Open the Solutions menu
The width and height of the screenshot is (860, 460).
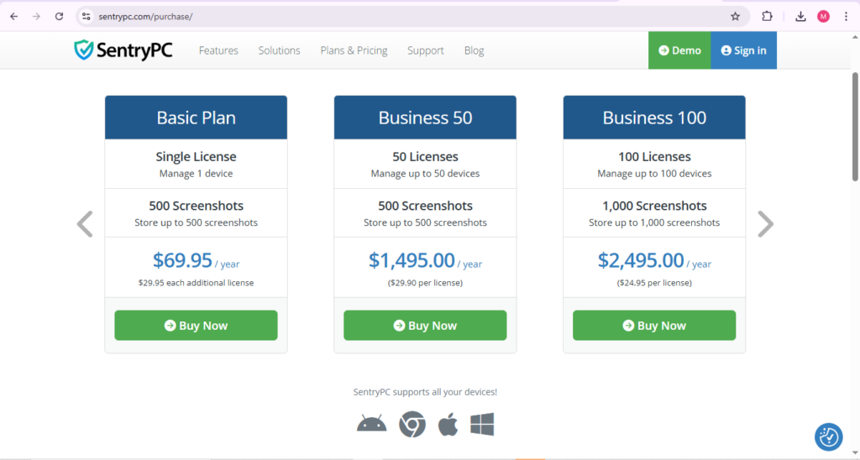click(x=279, y=50)
